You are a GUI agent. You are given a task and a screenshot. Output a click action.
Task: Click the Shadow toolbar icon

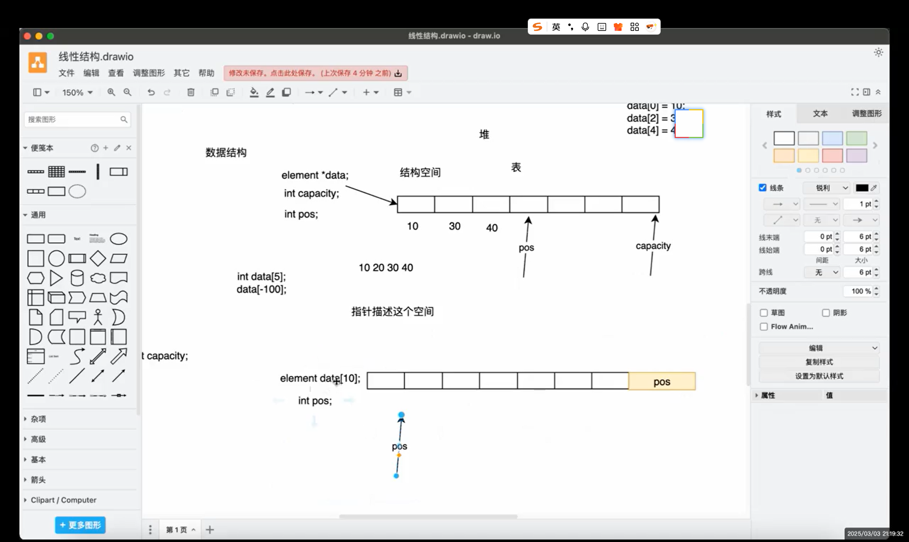click(x=287, y=92)
